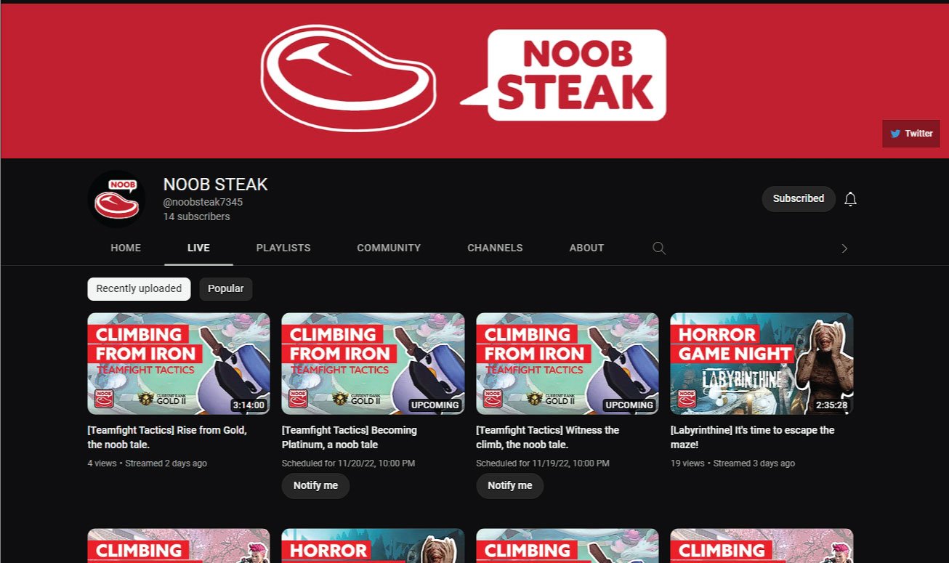Open the Rise from Gold stream thumbnail
Image resolution: width=949 pixels, height=563 pixels.
tap(179, 364)
